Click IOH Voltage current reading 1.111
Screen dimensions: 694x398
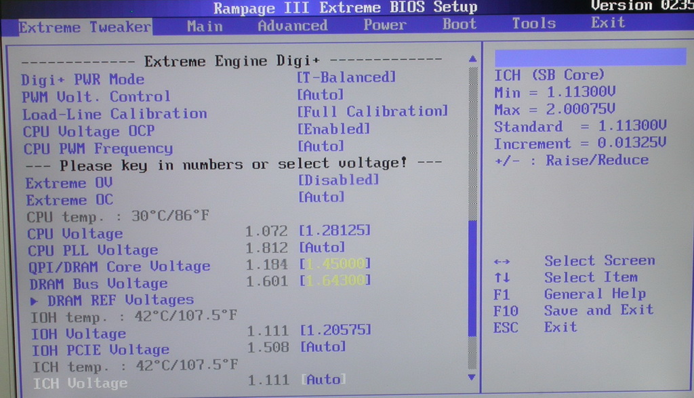pyautogui.click(x=268, y=331)
